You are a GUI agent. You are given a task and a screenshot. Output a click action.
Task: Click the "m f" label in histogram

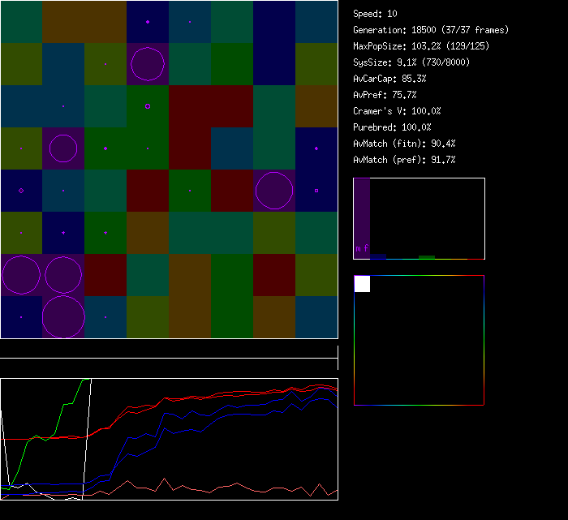362,248
